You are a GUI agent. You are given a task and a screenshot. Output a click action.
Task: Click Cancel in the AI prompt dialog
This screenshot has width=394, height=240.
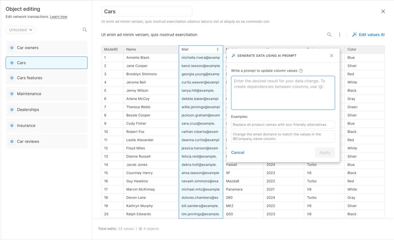tap(237, 152)
